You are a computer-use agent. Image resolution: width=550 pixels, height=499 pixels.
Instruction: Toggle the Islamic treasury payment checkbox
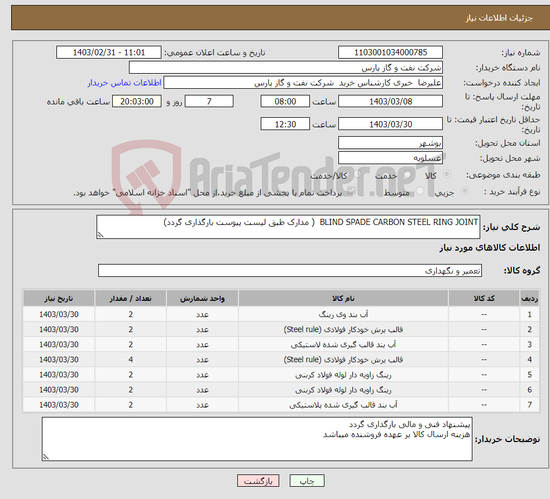[351, 191]
